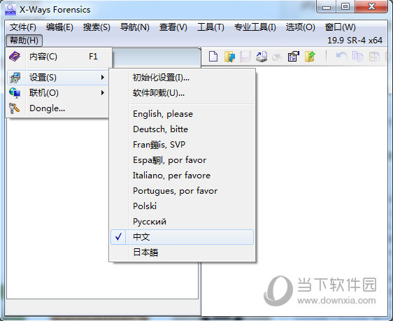Screen dimensions: 393x321
Task: Switch language to Portugues, por favor
Action: pyautogui.click(x=183, y=191)
